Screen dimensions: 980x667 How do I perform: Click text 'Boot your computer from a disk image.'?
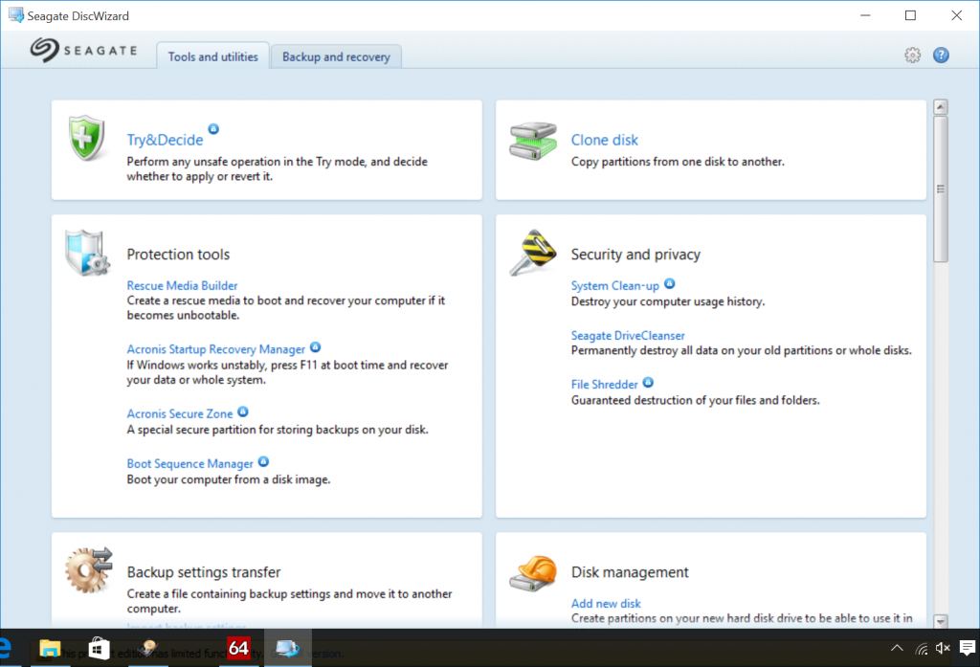pyautogui.click(x=229, y=479)
